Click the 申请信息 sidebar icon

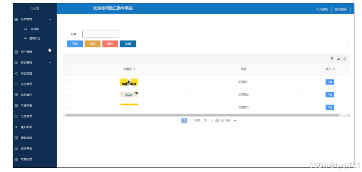pyautogui.click(x=16, y=105)
